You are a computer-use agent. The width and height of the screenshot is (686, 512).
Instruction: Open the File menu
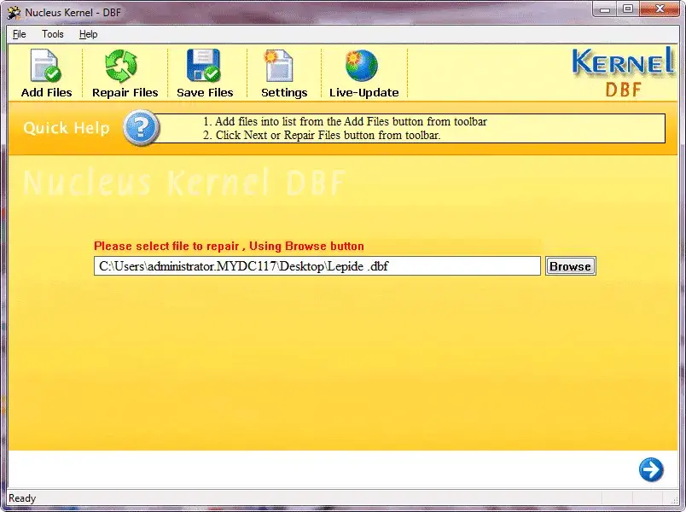click(18, 34)
